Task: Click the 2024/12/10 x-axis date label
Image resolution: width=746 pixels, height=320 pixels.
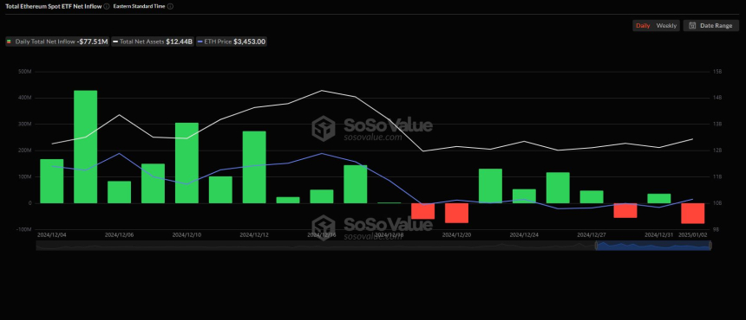Action: pyautogui.click(x=186, y=234)
